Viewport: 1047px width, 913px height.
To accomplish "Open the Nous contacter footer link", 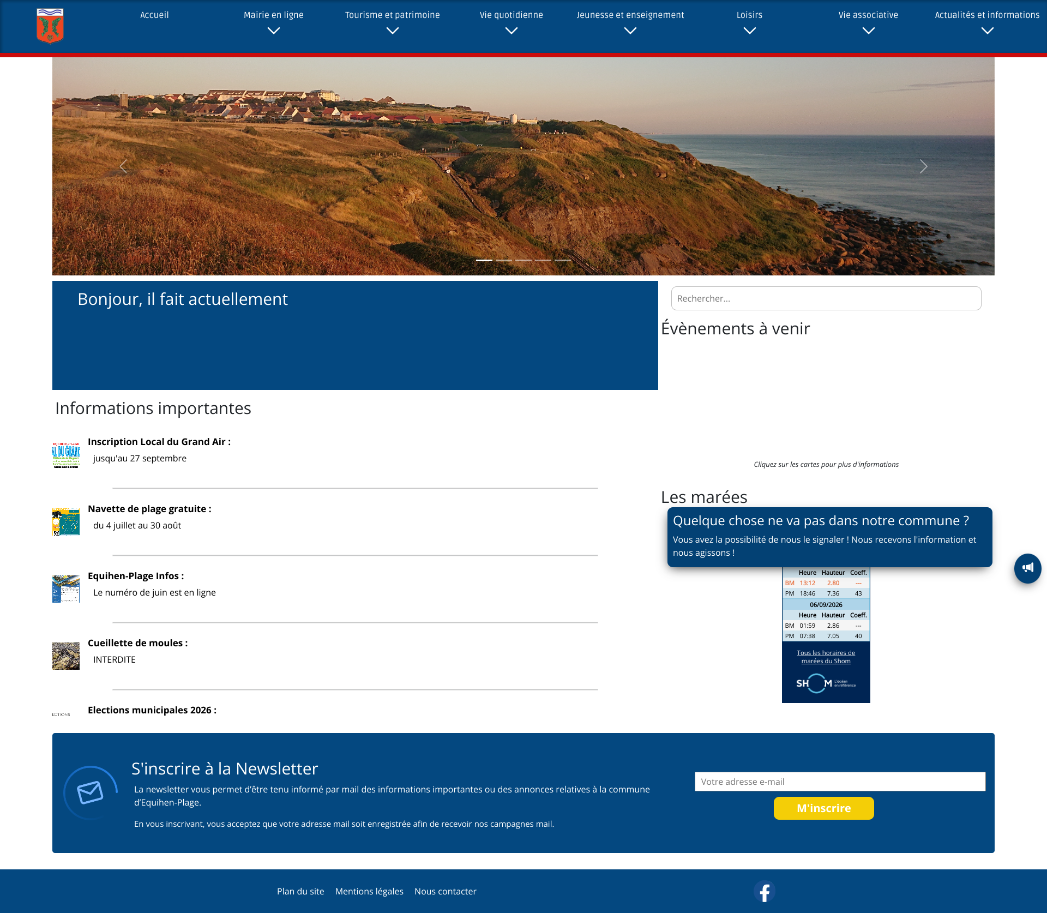I will point(446,891).
